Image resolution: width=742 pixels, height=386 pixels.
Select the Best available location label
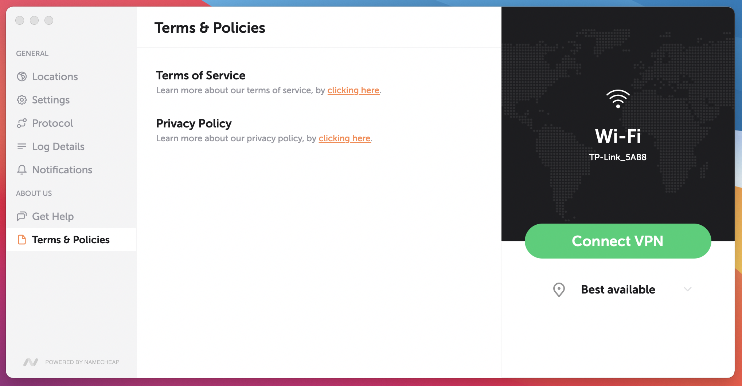pyautogui.click(x=618, y=289)
